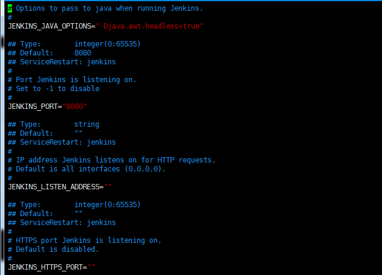This screenshot has width=382, height=275.
Task: Click the 'Options to pass to java' comment
Action: (109, 8)
